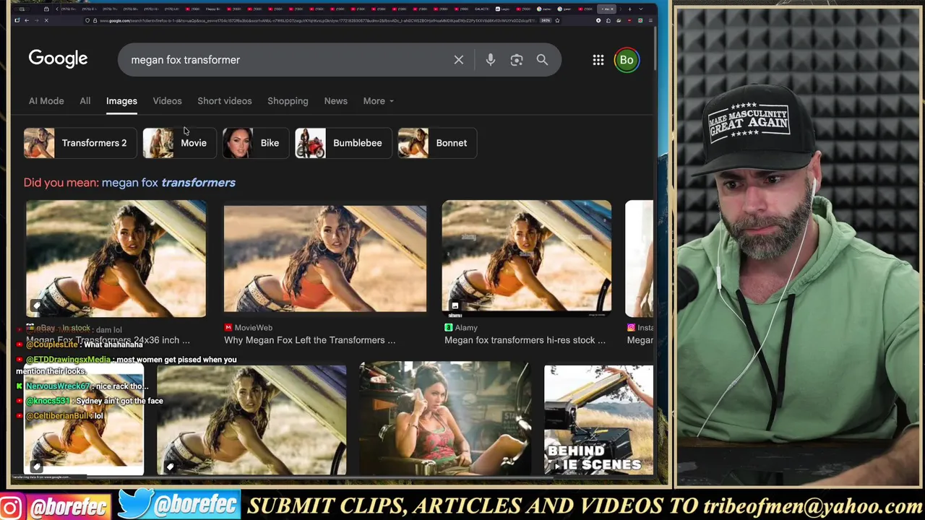The image size is (925, 520).
Task: Click the browser zoom level indicator
Action: point(546,20)
